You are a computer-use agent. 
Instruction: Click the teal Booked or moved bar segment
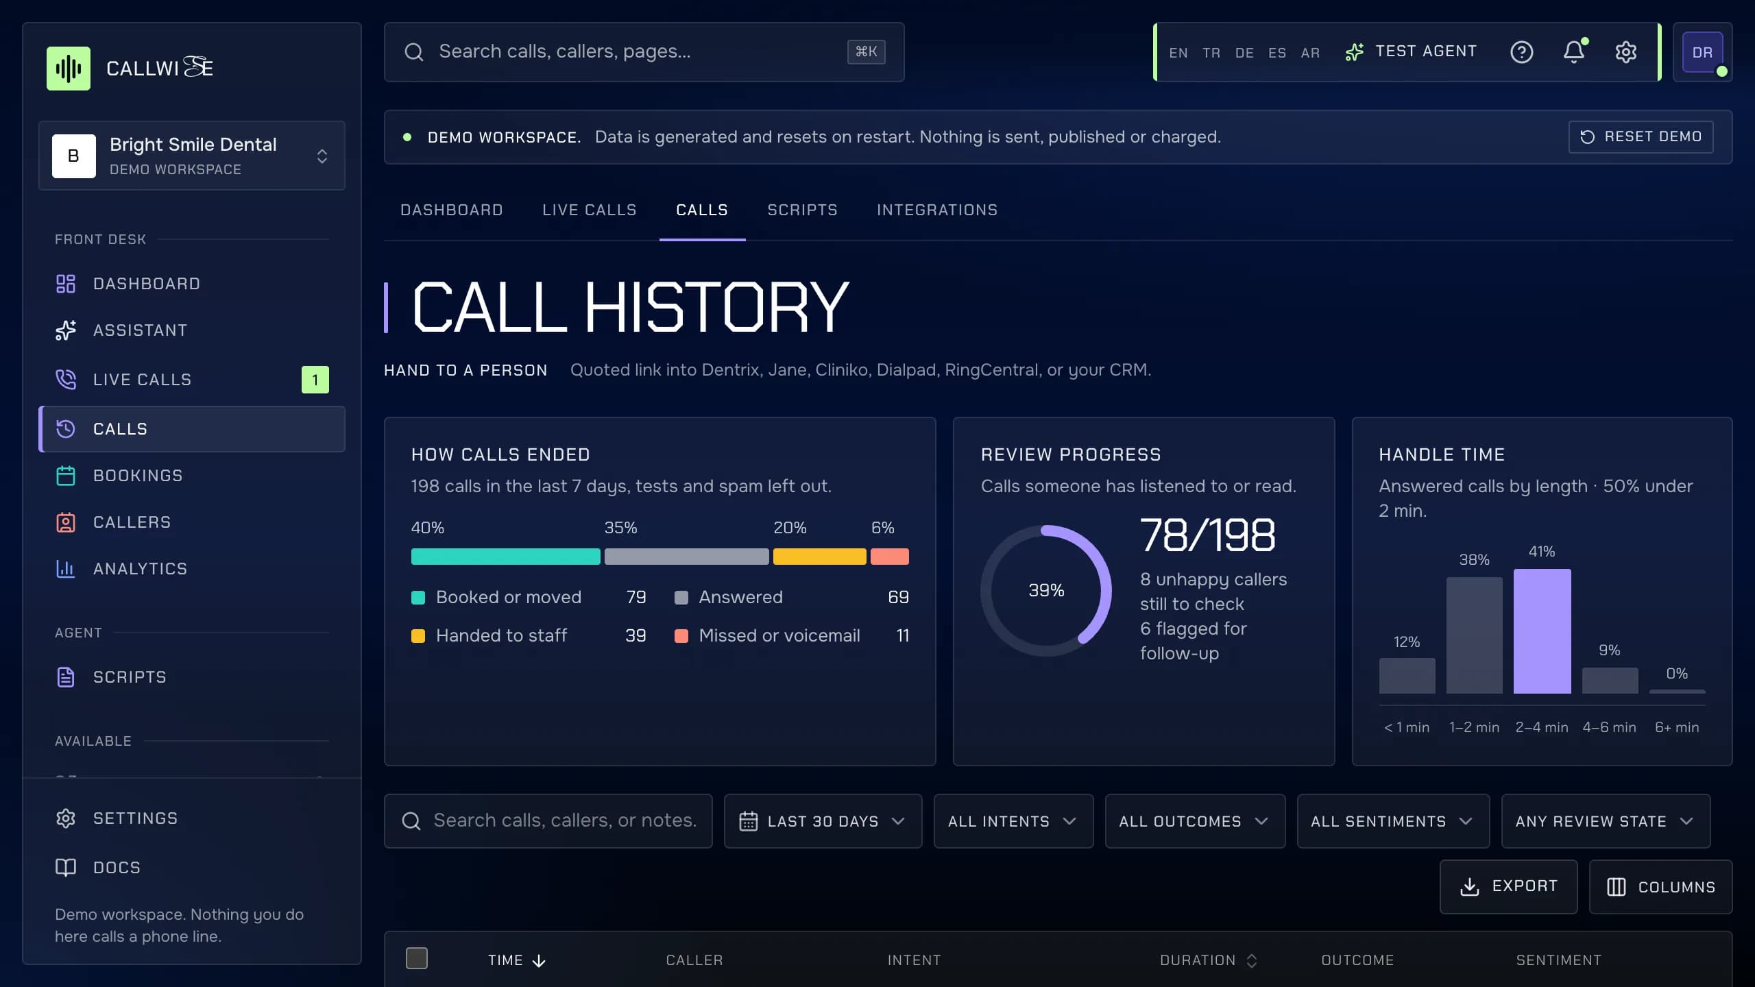pos(505,557)
